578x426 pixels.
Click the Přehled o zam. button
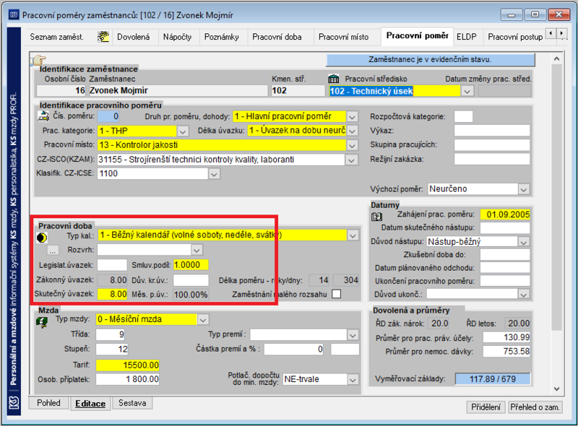(x=535, y=407)
